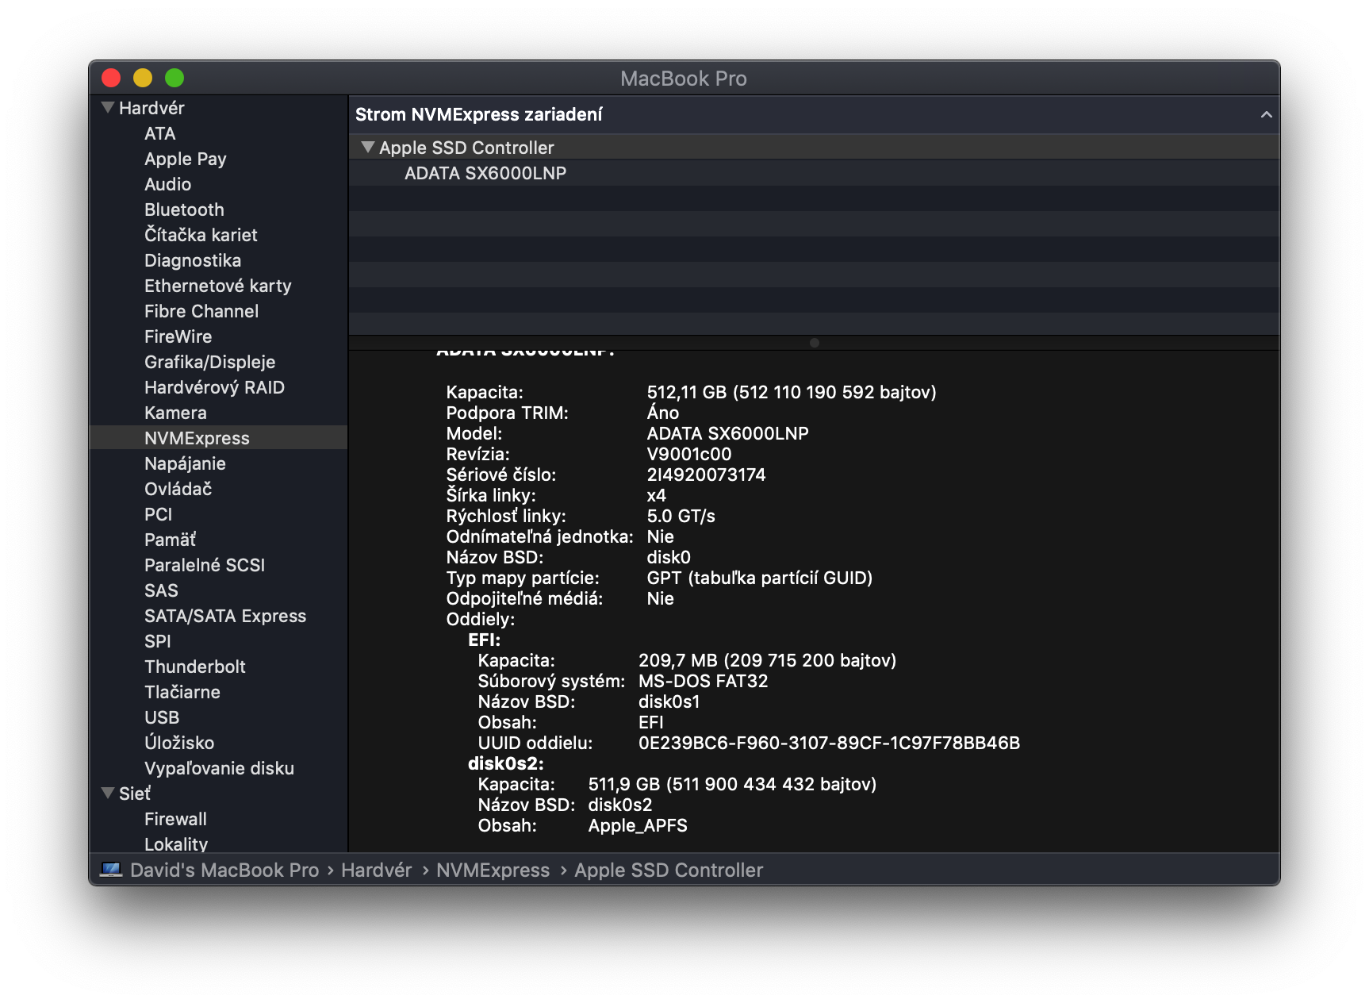Open Lokality network section
Viewport: 1369px width, 1003px height.
pyautogui.click(x=176, y=844)
